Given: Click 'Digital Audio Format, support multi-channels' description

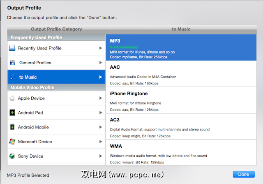Looking at the screenshot, I should tap(160, 130).
